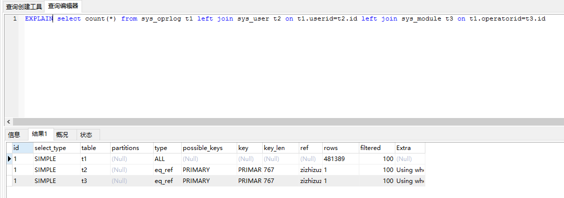Click the partitions column header
Screen dimensions: 564x198
[132, 147]
